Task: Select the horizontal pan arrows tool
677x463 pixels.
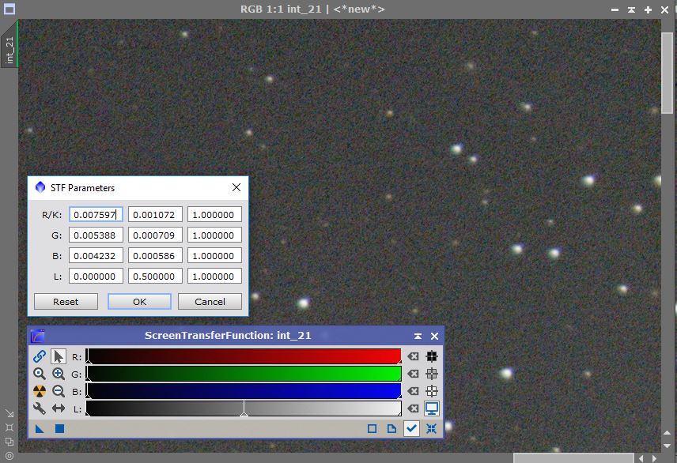Action: [59, 408]
